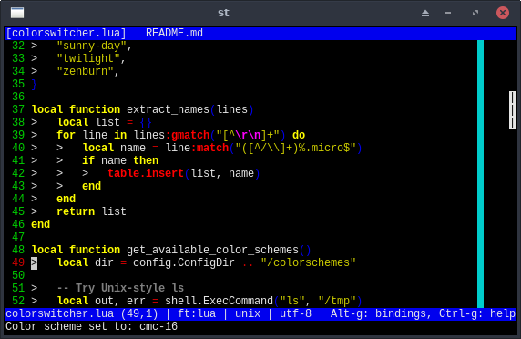Viewport: 521px width, 339px height.
Task: Click the "/colorschemes" string
Action: tap(309, 262)
